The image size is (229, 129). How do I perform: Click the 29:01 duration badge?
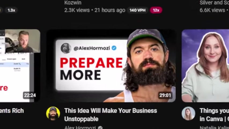coord(165,95)
